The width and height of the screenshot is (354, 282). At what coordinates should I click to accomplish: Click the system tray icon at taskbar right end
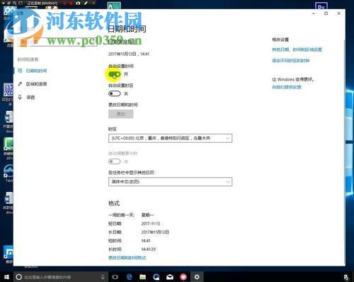346,277
